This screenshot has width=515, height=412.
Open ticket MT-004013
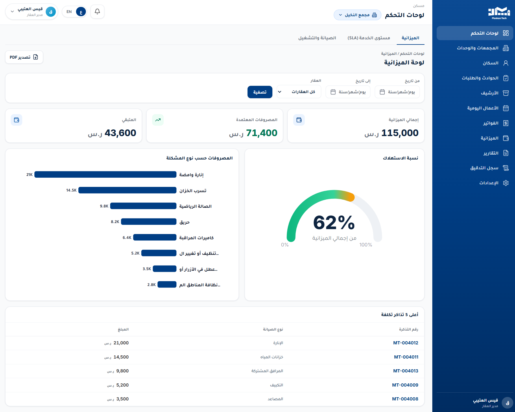406,371
